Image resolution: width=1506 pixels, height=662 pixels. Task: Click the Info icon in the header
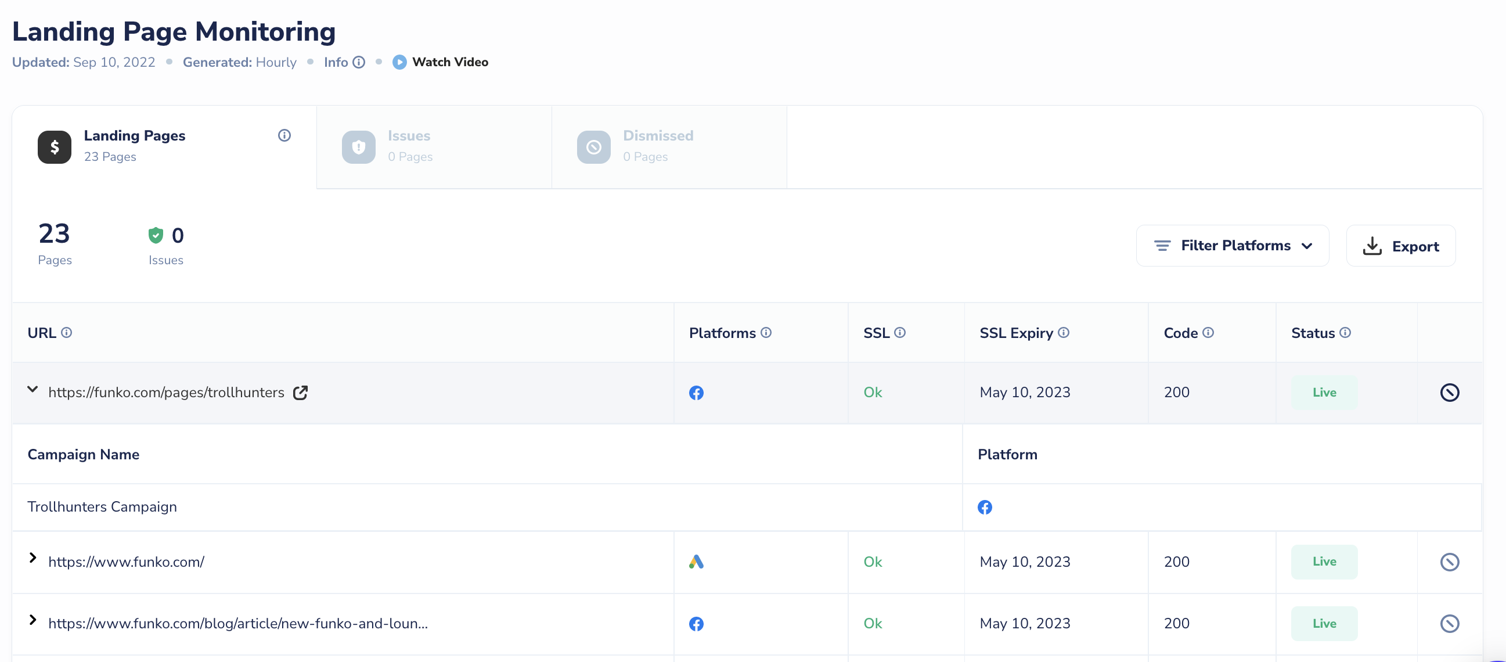[x=359, y=62]
